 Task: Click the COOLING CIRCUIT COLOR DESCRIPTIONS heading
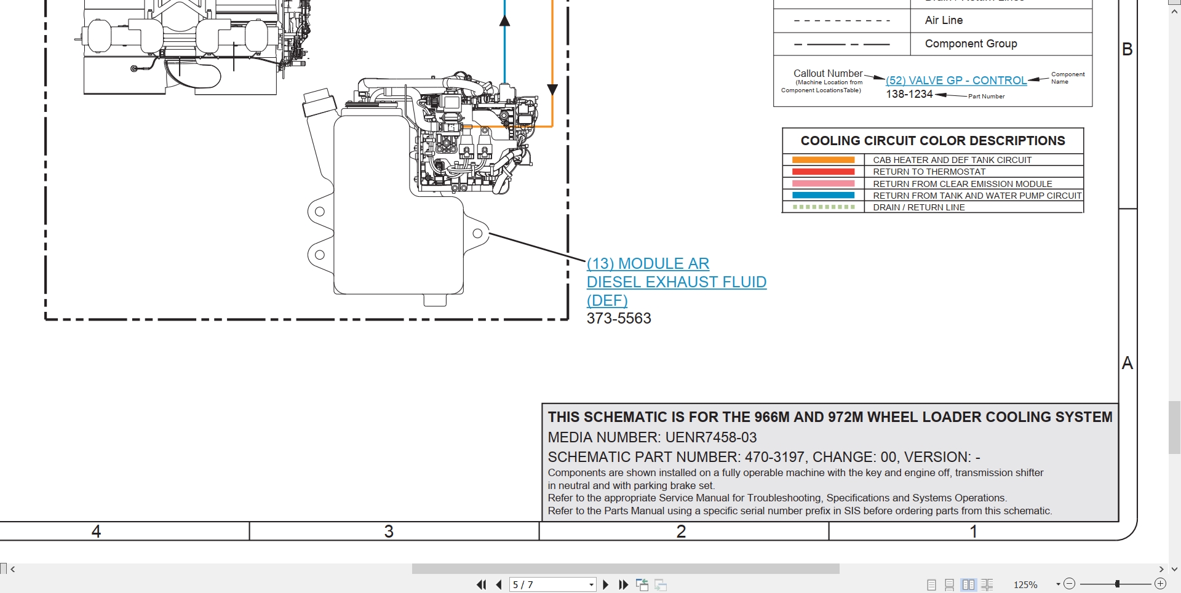pos(932,141)
